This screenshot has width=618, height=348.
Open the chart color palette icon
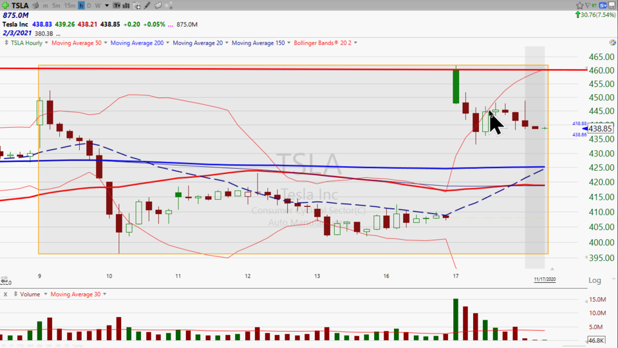612,43
